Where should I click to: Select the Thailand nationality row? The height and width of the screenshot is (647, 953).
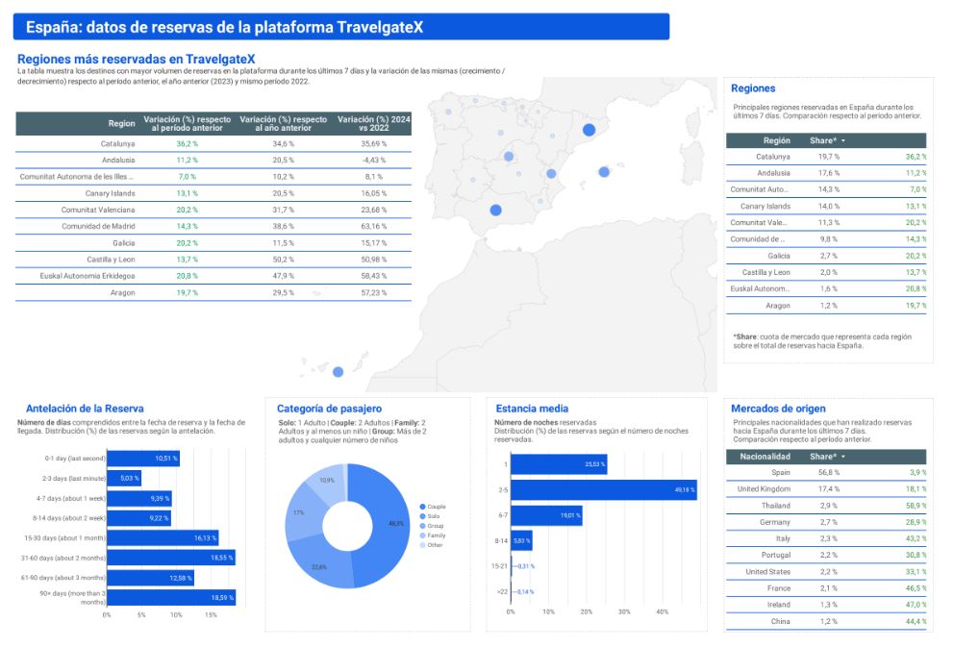point(826,506)
